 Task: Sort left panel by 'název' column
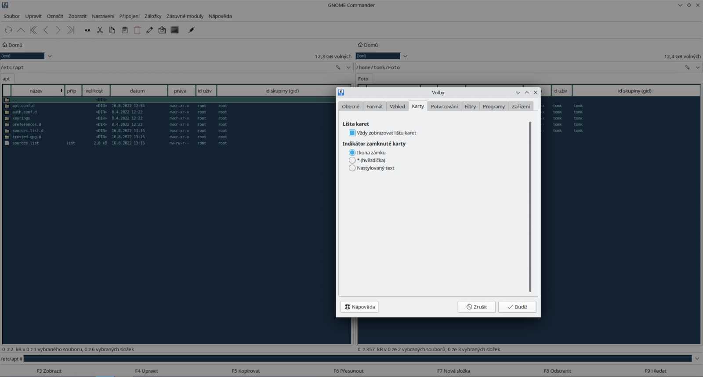point(38,91)
